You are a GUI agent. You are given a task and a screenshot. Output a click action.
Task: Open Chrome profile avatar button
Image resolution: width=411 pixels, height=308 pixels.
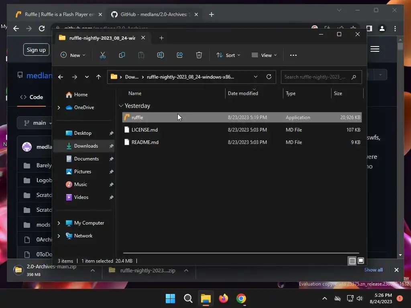382,28
